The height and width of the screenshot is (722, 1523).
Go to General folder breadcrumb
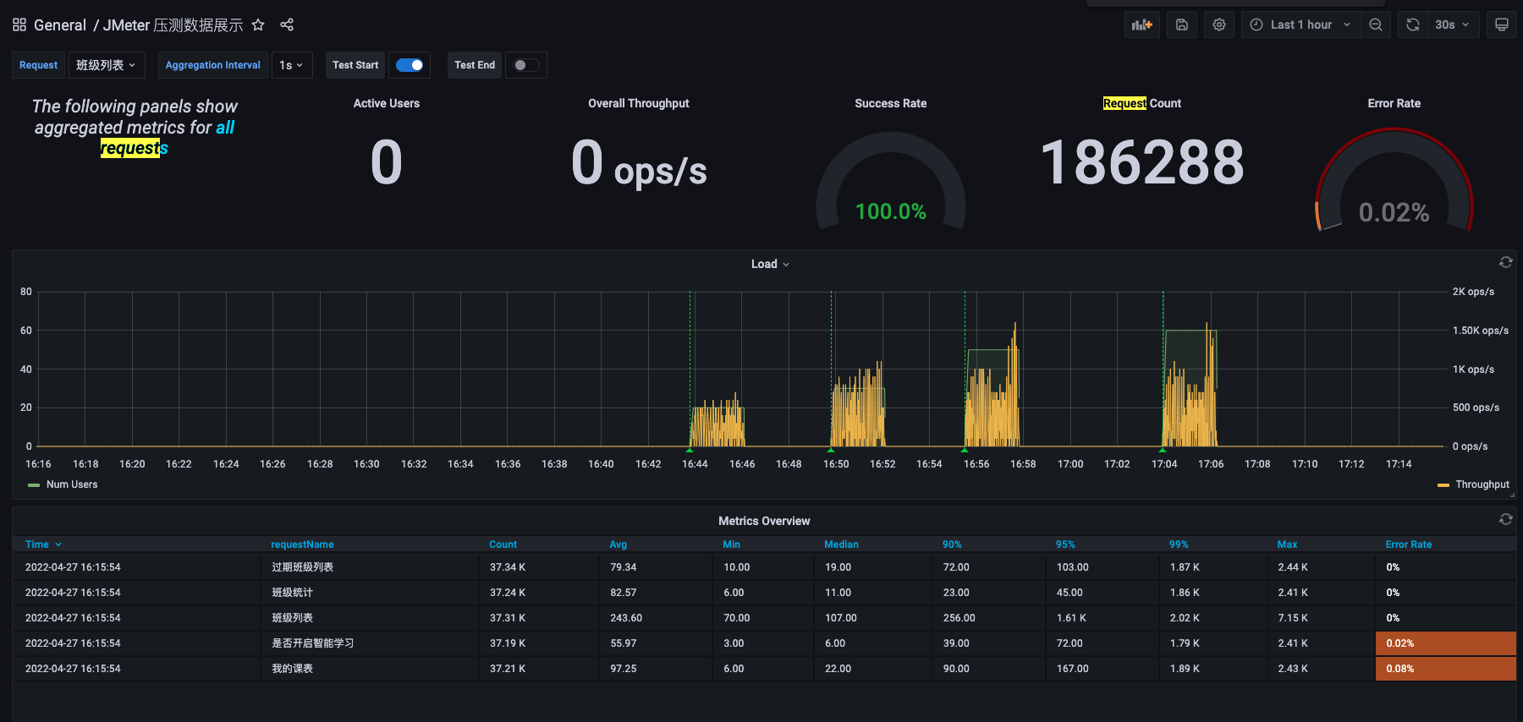(60, 25)
